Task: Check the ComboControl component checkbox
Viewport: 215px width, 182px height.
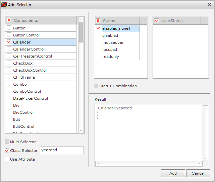Action: point(9,91)
